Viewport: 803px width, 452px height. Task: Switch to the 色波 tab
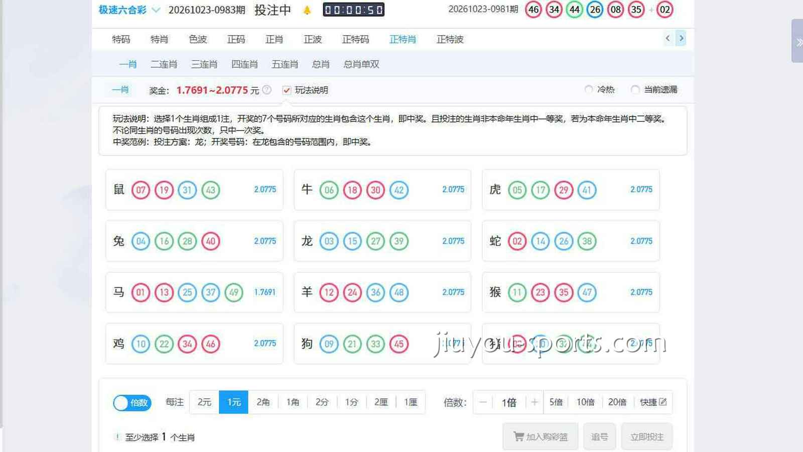198,39
